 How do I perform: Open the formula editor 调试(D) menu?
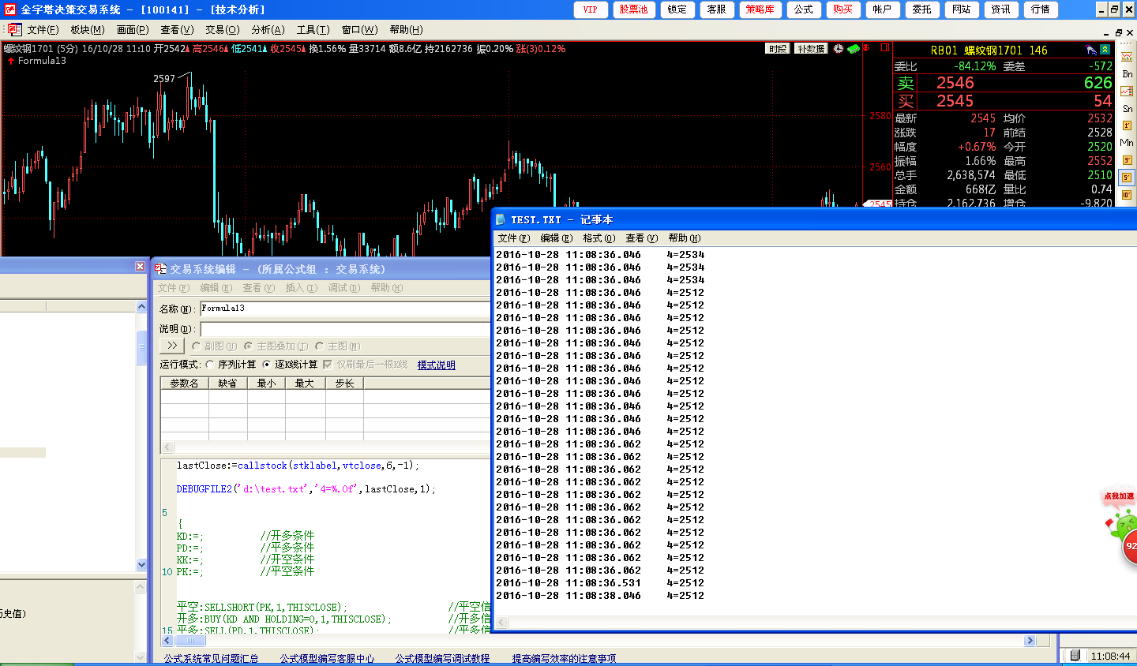pyautogui.click(x=344, y=288)
